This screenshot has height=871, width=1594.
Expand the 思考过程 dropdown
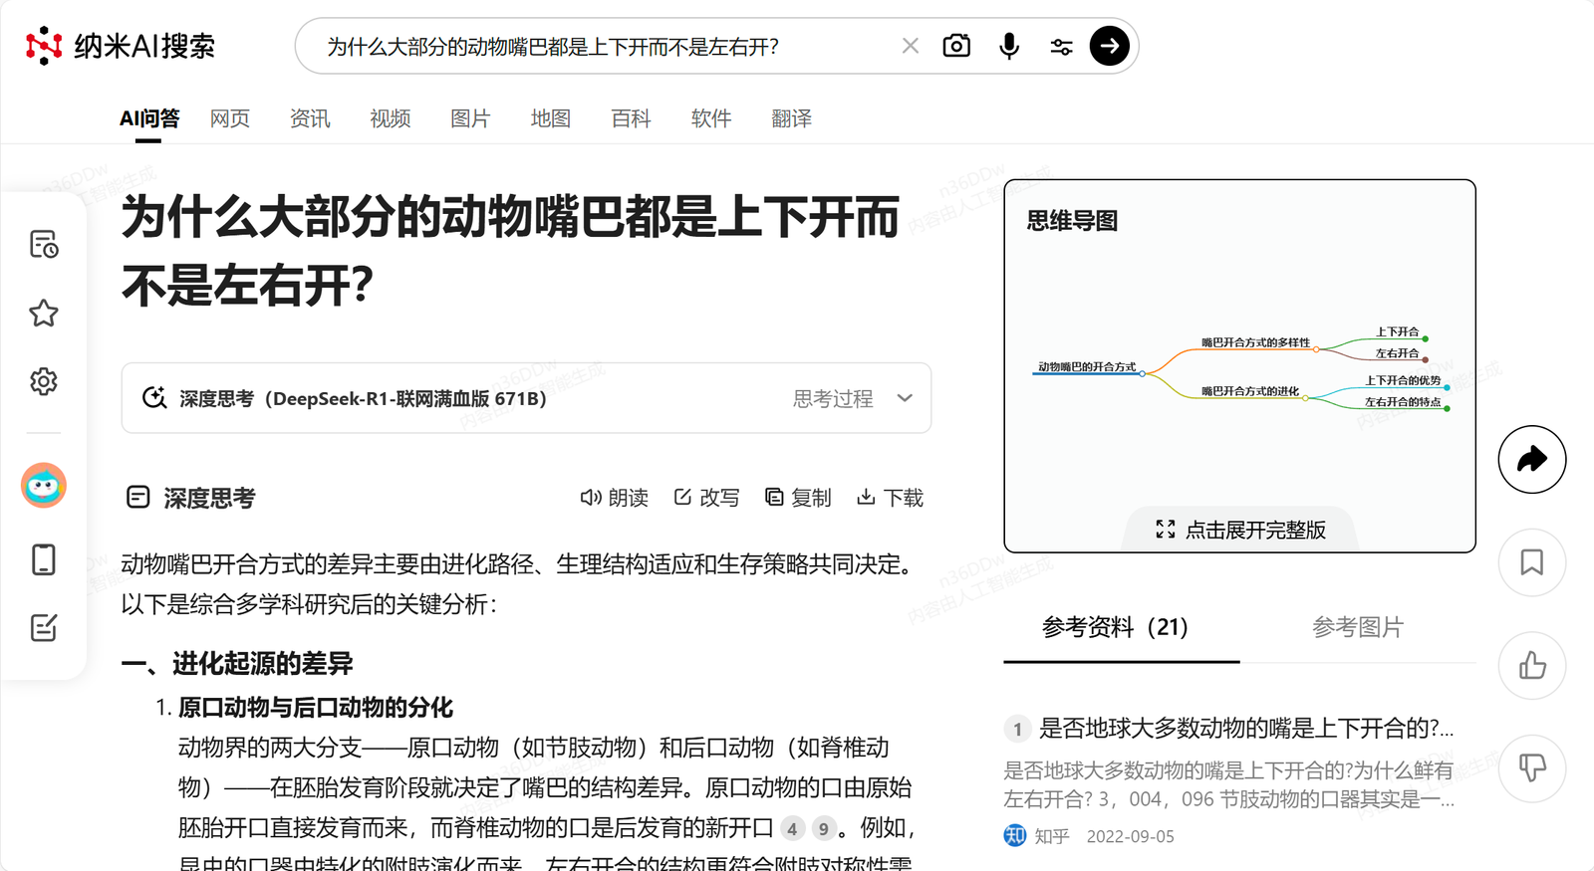click(x=852, y=398)
